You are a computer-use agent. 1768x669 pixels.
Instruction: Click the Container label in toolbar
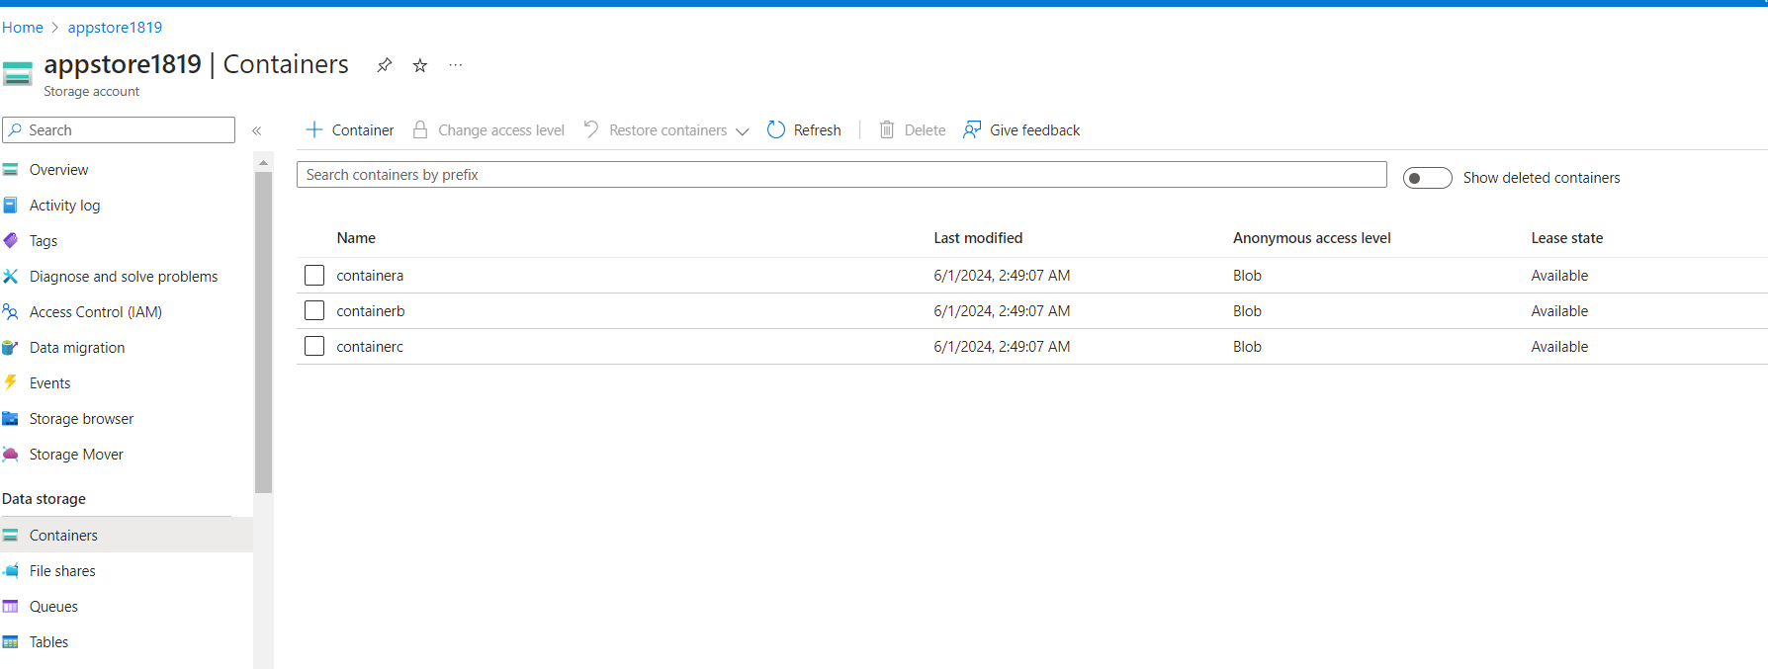(x=363, y=130)
